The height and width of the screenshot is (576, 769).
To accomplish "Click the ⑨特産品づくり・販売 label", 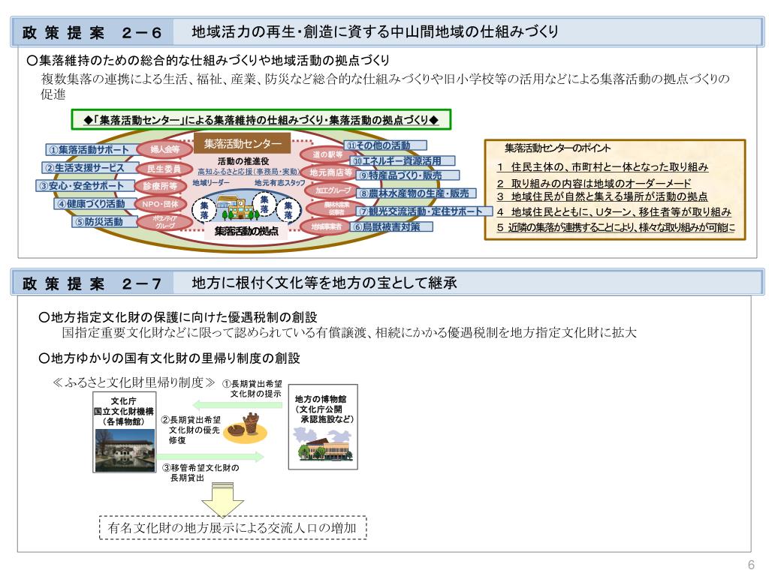I will click(407, 175).
